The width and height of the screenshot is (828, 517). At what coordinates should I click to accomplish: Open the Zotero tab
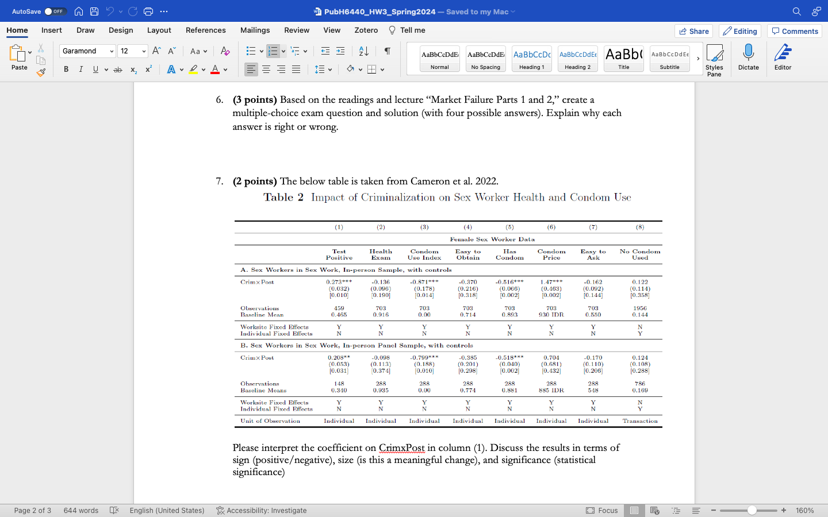(x=366, y=30)
